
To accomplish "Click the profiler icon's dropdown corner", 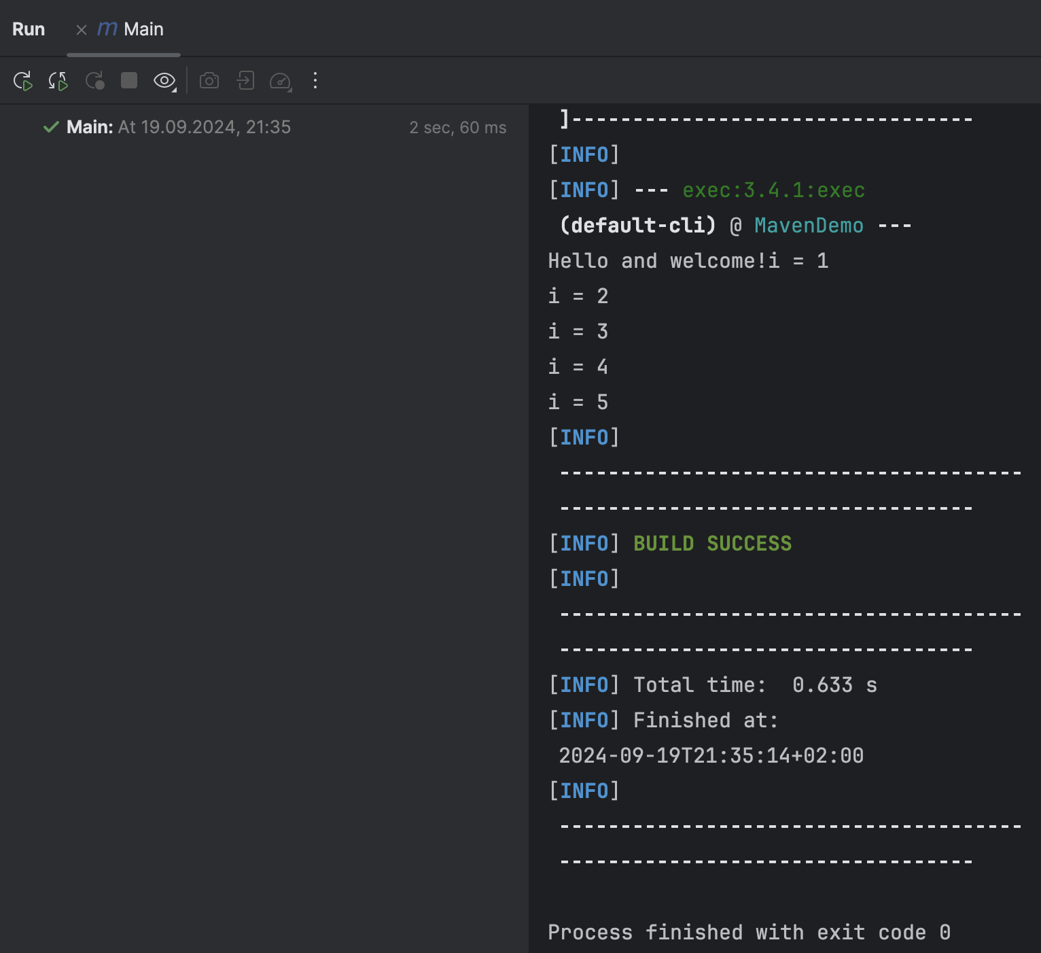I will click(291, 88).
